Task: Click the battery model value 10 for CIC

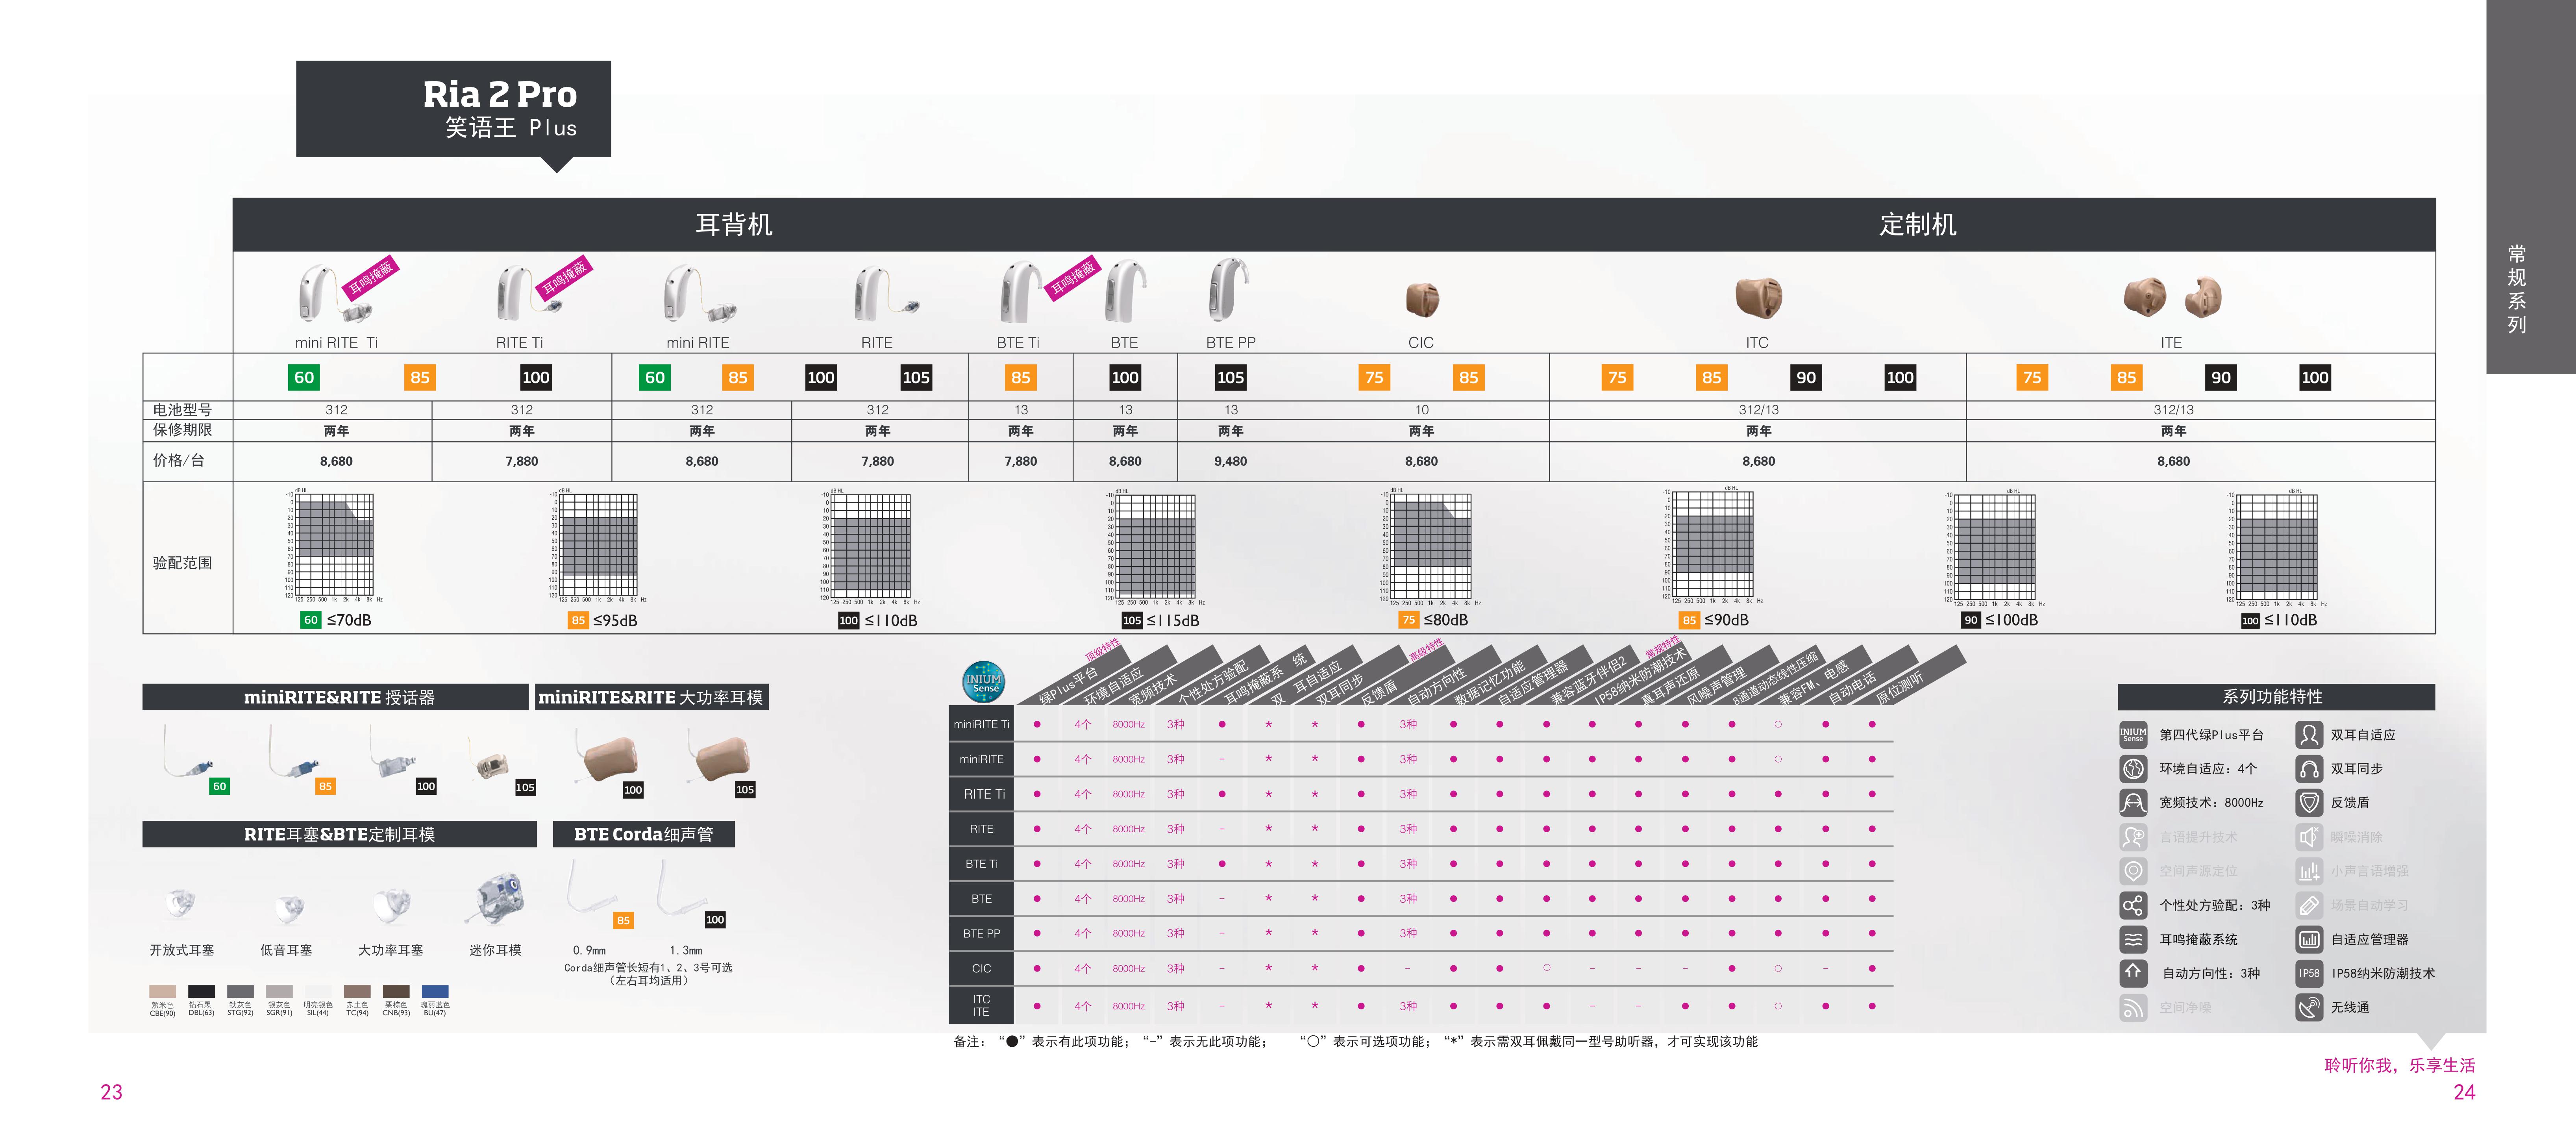Action: point(1421,410)
